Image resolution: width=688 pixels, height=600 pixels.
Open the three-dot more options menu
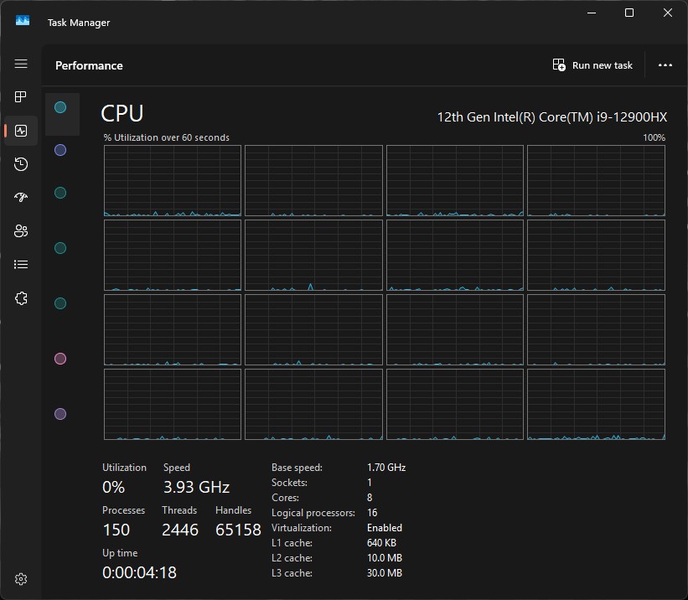665,65
